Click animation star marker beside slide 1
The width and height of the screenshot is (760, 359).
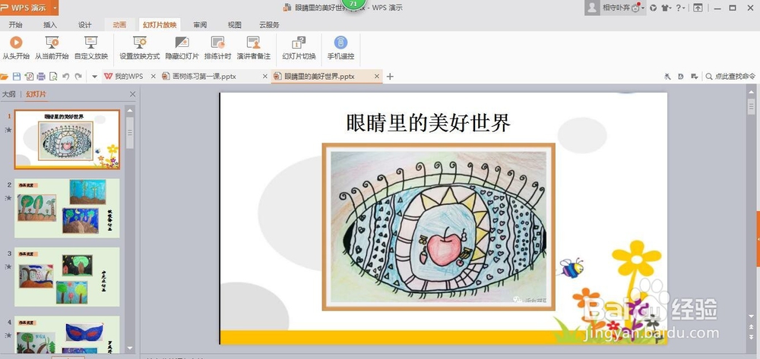tap(8, 130)
